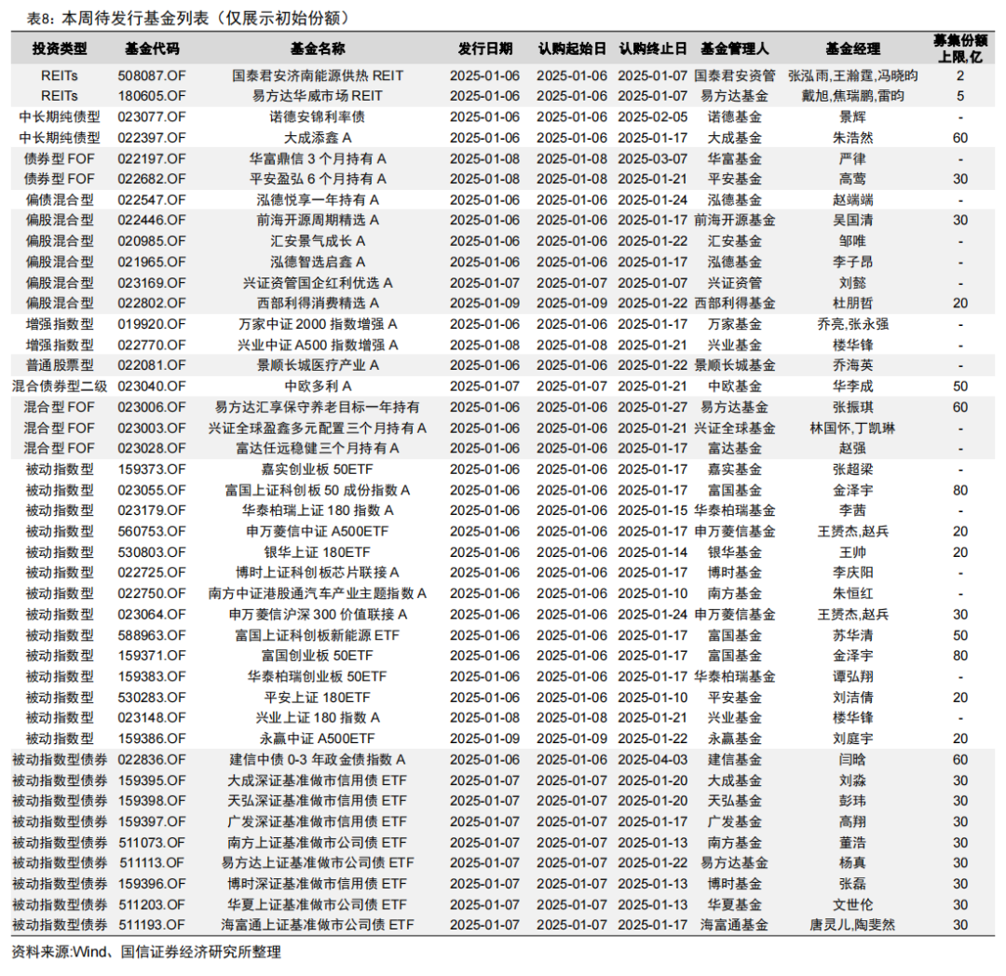This screenshot has width=1006, height=976.
Task: Click fund name 汇安景气成长 A
Action: point(318,241)
